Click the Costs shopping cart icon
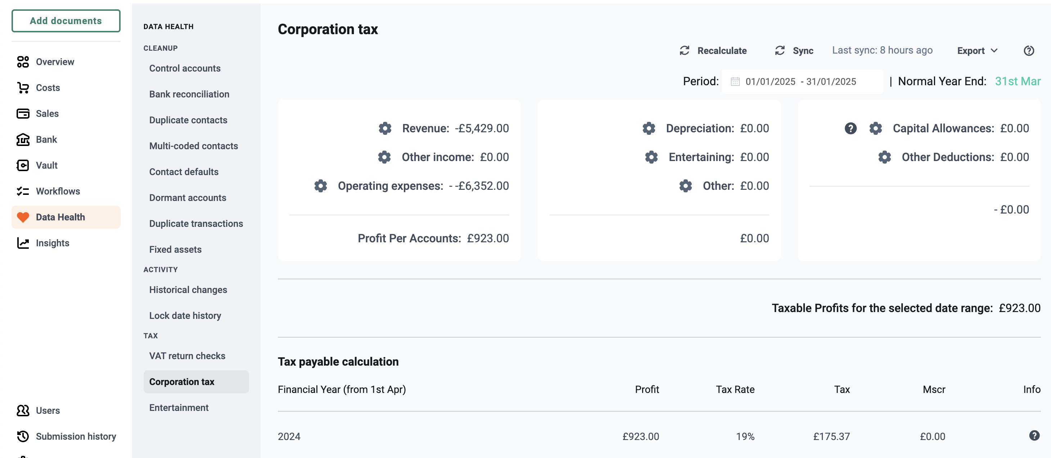 point(23,88)
